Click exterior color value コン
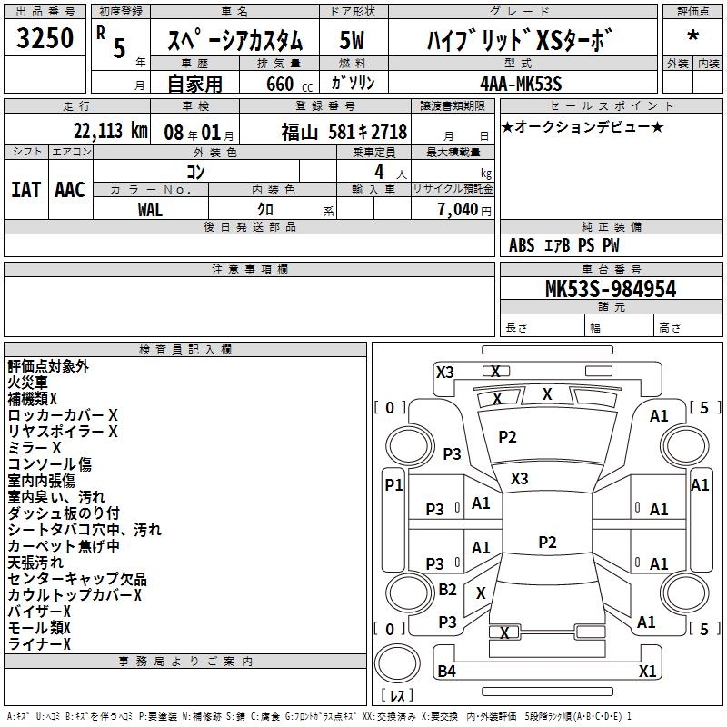 coord(195,172)
